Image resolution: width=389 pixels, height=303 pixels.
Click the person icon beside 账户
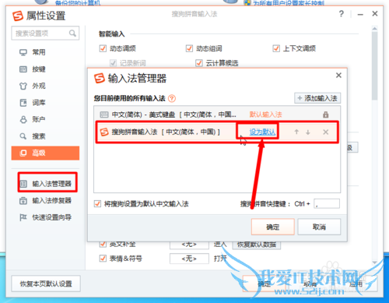[x=23, y=119]
